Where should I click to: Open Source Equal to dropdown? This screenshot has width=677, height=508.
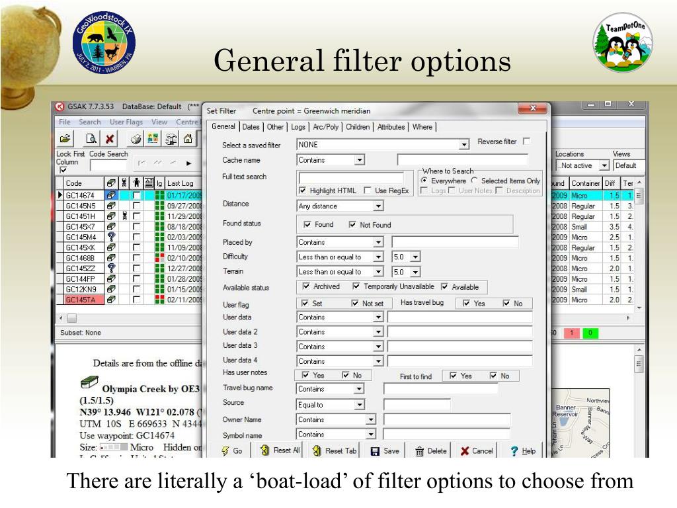(359, 405)
